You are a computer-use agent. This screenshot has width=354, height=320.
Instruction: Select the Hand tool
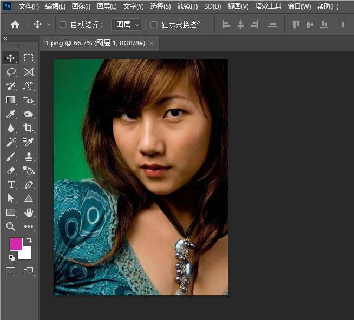29,212
